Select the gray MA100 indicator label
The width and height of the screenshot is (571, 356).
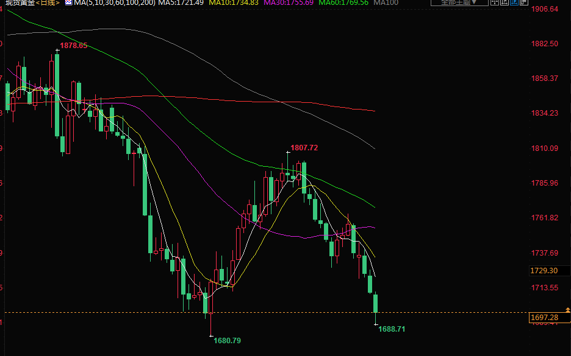point(386,3)
